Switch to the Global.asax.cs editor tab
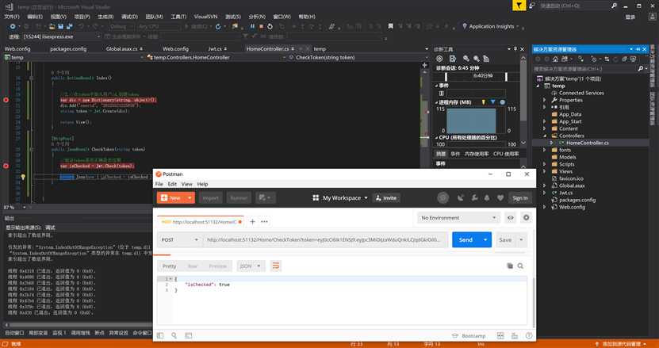 121,49
